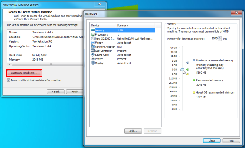Click the memory size input field
This screenshot has width=245, height=148.
tap(212, 38)
